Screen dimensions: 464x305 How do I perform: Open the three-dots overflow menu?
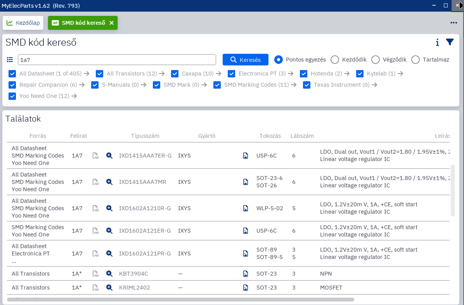coord(454,23)
